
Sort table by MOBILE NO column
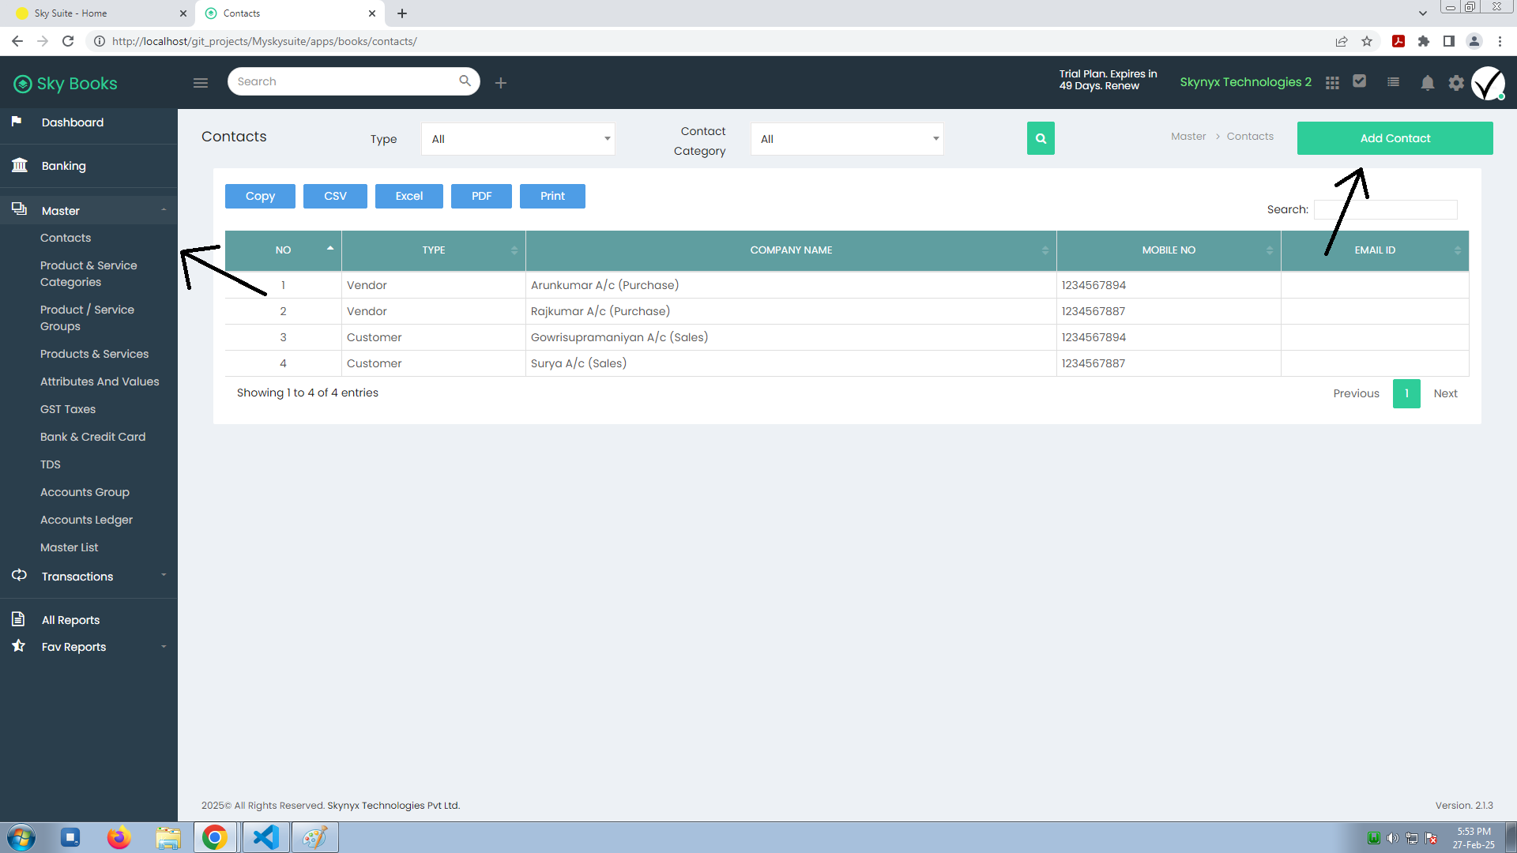[1169, 250]
